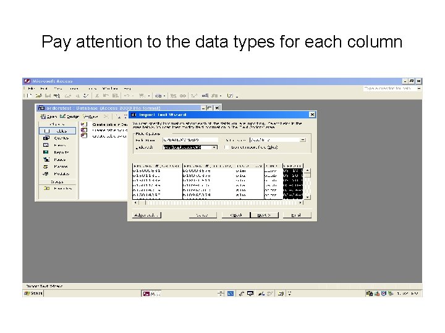Screen dimensions: 445x333
Task: Click the Cancel button in wizard
Action: (x=203, y=215)
